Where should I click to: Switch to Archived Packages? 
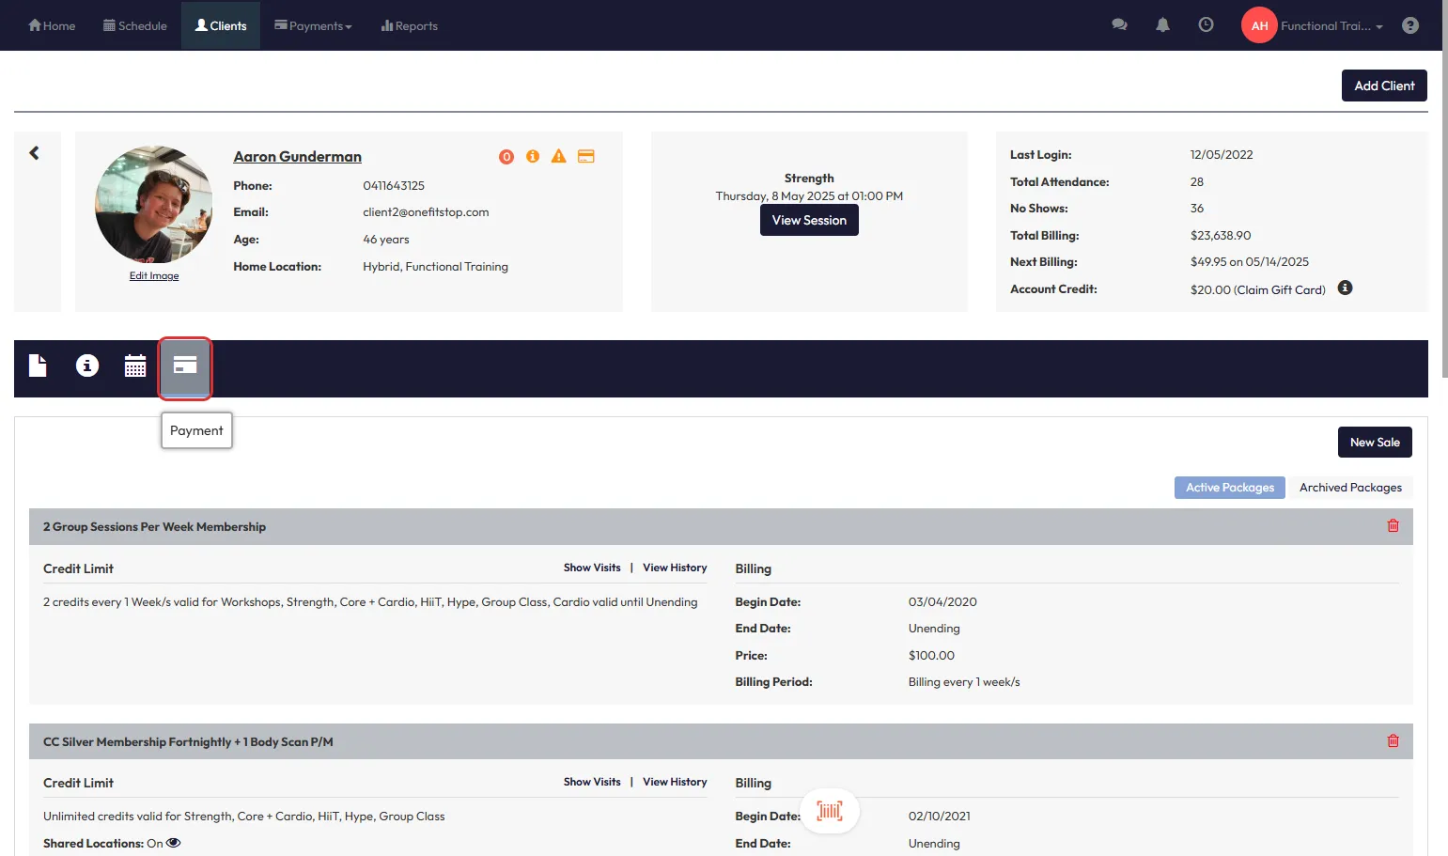1349,488
